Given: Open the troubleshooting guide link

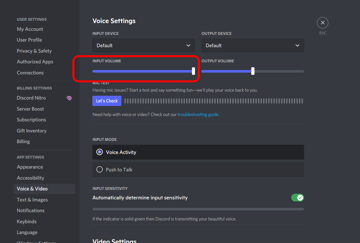Looking at the screenshot, I should [x=198, y=114].
